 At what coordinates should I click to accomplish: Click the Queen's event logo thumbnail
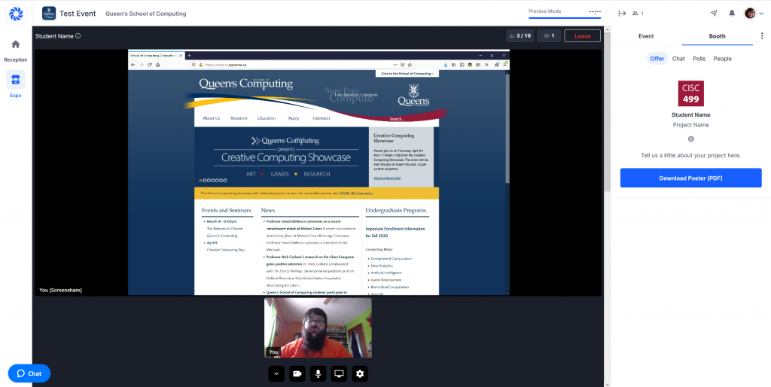49,14
